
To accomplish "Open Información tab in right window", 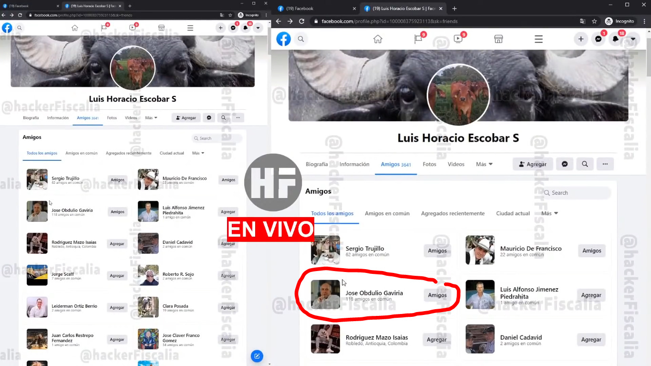I will (x=354, y=164).
